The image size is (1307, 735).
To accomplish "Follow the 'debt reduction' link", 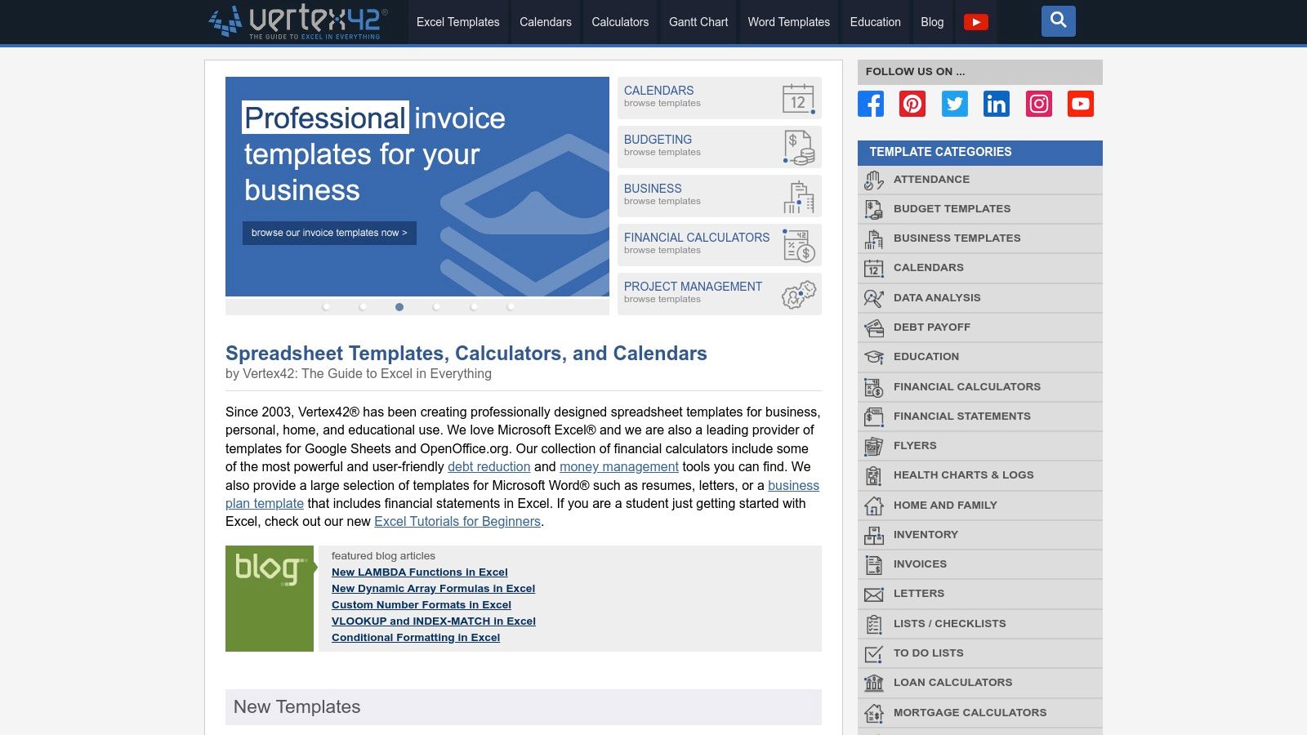I will (x=488, y=466).
